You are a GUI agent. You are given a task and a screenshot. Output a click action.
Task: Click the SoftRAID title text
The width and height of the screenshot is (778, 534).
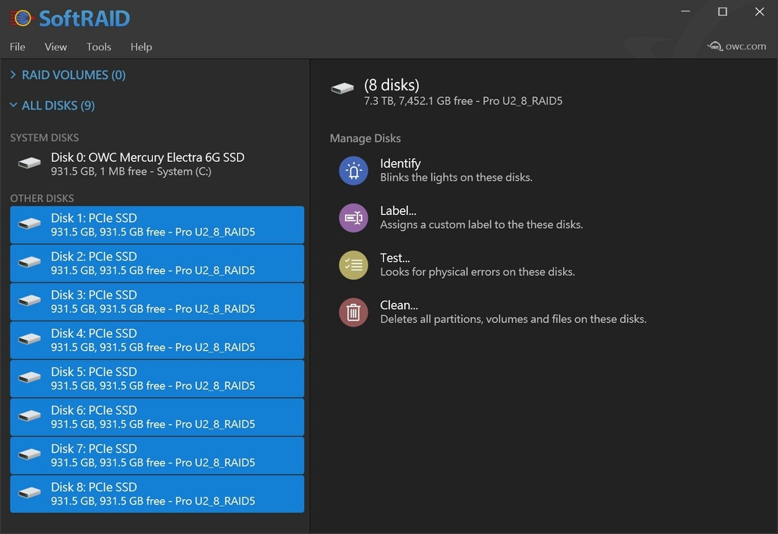[x=84, y=19]
